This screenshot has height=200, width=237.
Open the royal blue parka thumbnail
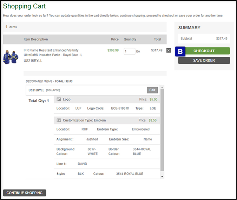11,56
